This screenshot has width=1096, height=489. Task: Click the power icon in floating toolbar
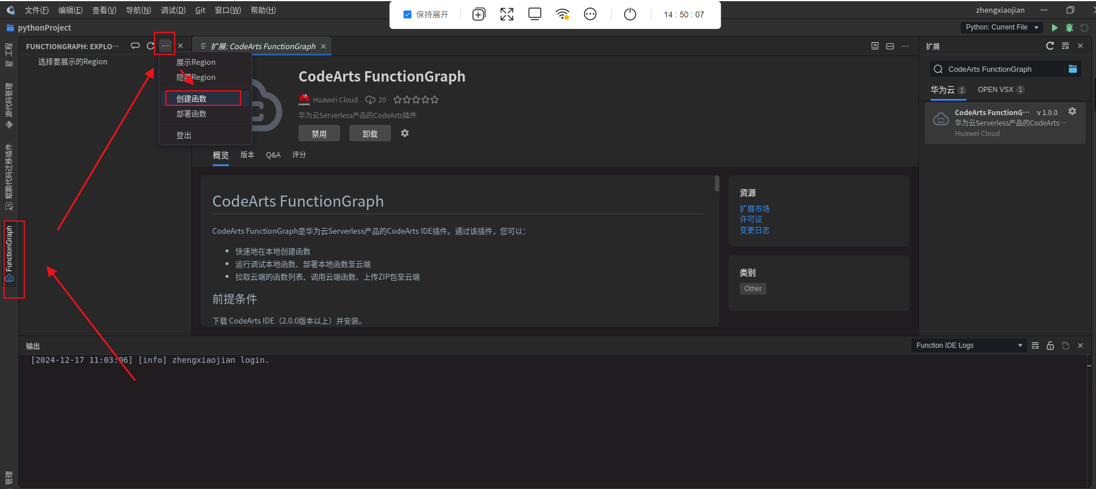coord(630,14)
